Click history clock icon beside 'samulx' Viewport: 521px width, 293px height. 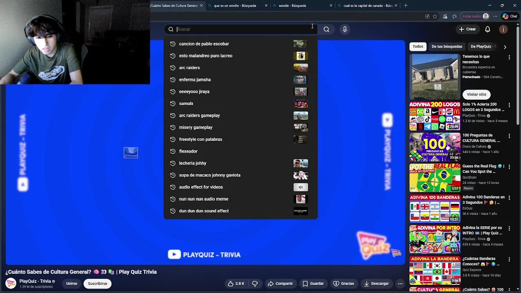[173, 103]
